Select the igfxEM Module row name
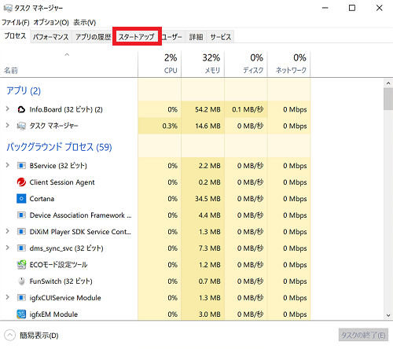393x349 pixels. pyautogui.click(x=53, y=314)
